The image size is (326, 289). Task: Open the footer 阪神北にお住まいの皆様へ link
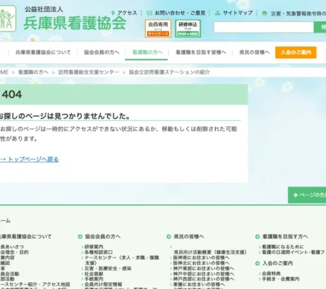[201, 263]
